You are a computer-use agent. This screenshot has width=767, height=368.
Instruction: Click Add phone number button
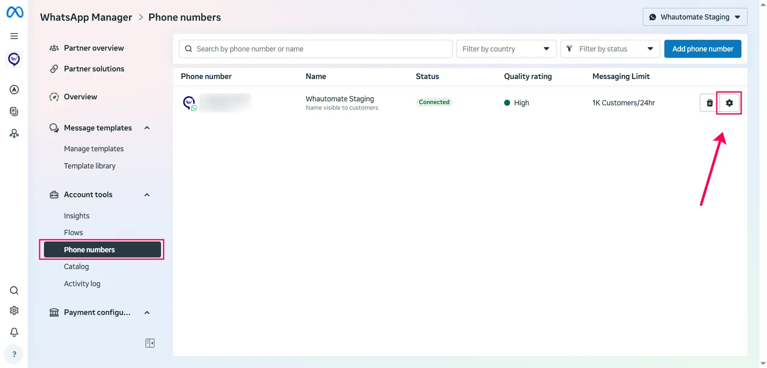tap(703, 49)
